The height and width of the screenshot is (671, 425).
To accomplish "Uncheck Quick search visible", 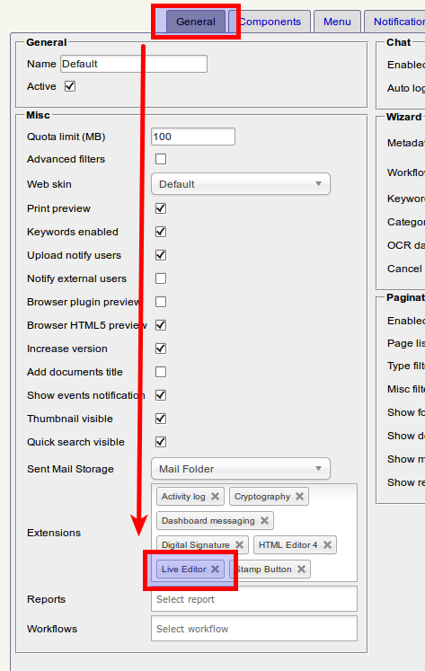I will pyautogui.click(x=161, y=442).
